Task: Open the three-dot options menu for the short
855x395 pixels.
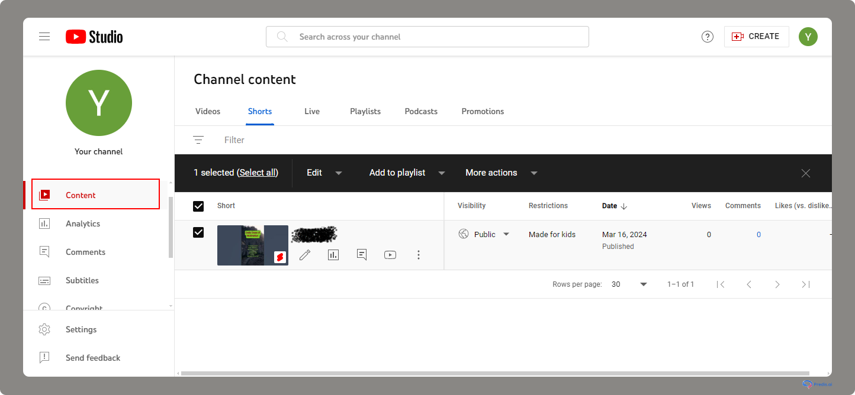Action: 419,254
